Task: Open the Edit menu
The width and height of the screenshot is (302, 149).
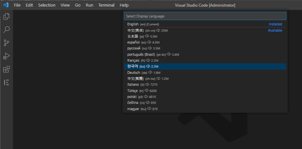Action: (29, 5)
